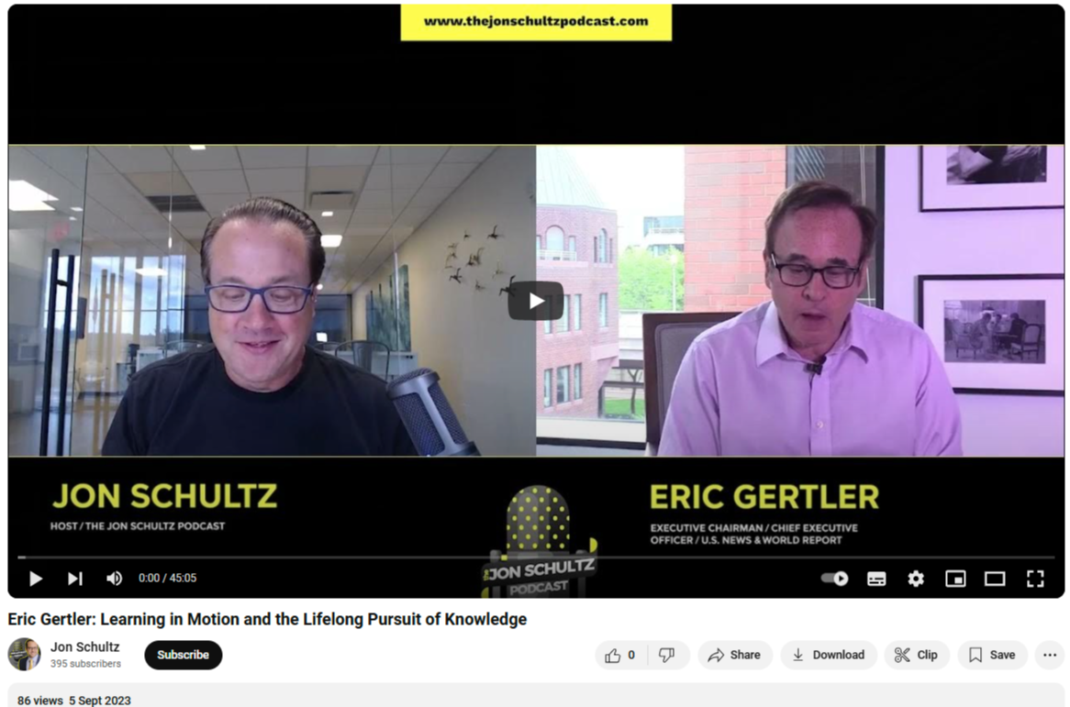1070x707 pixels.
Task: Enable theater mode view
Action: click(x=995, y=579)
